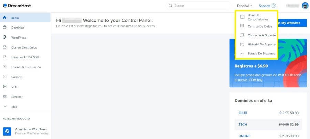Select Estado De Sistemas menu item
This screenshot has height=139, width=310.
point(261,53)
